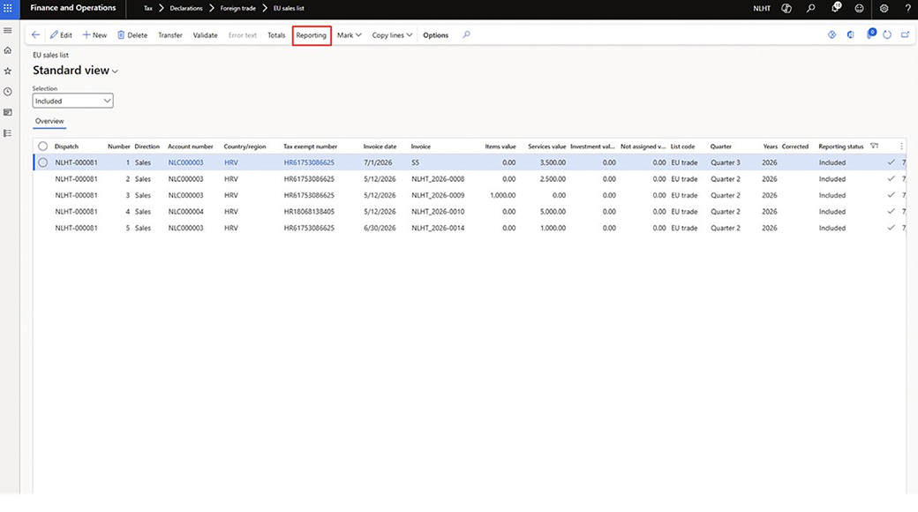The width and height of the screenshot is (918, 512).
Task: Click Declarations in breadcrumb
Action: pyautogui.click(x=186, y=8)
